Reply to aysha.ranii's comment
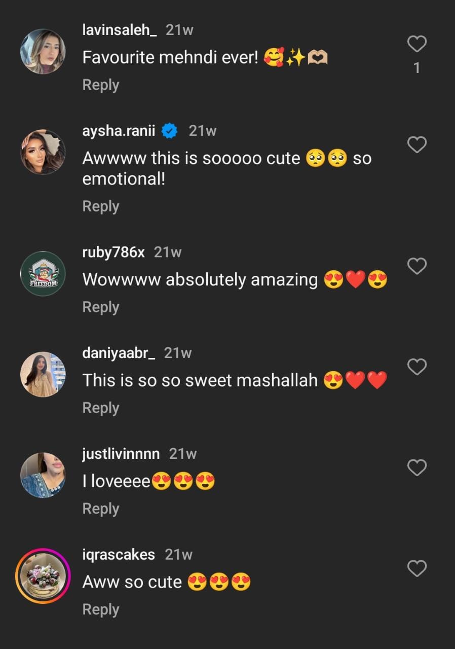 click(101, 206)
